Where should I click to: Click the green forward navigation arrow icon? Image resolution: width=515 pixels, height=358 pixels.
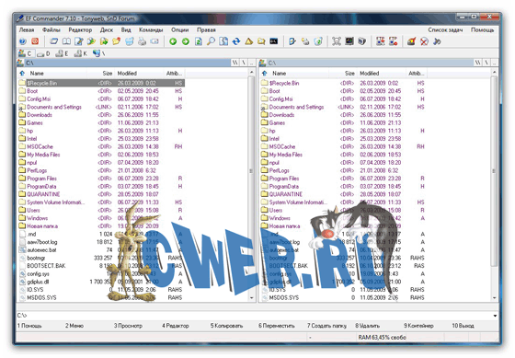coord(186,41)
